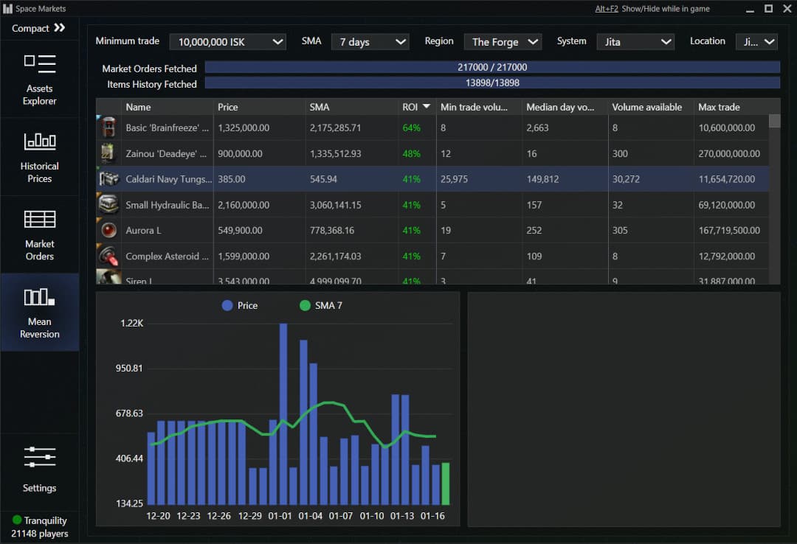
Task: Click the SMA cell 2,261,174.03
Action: point(336,257)
